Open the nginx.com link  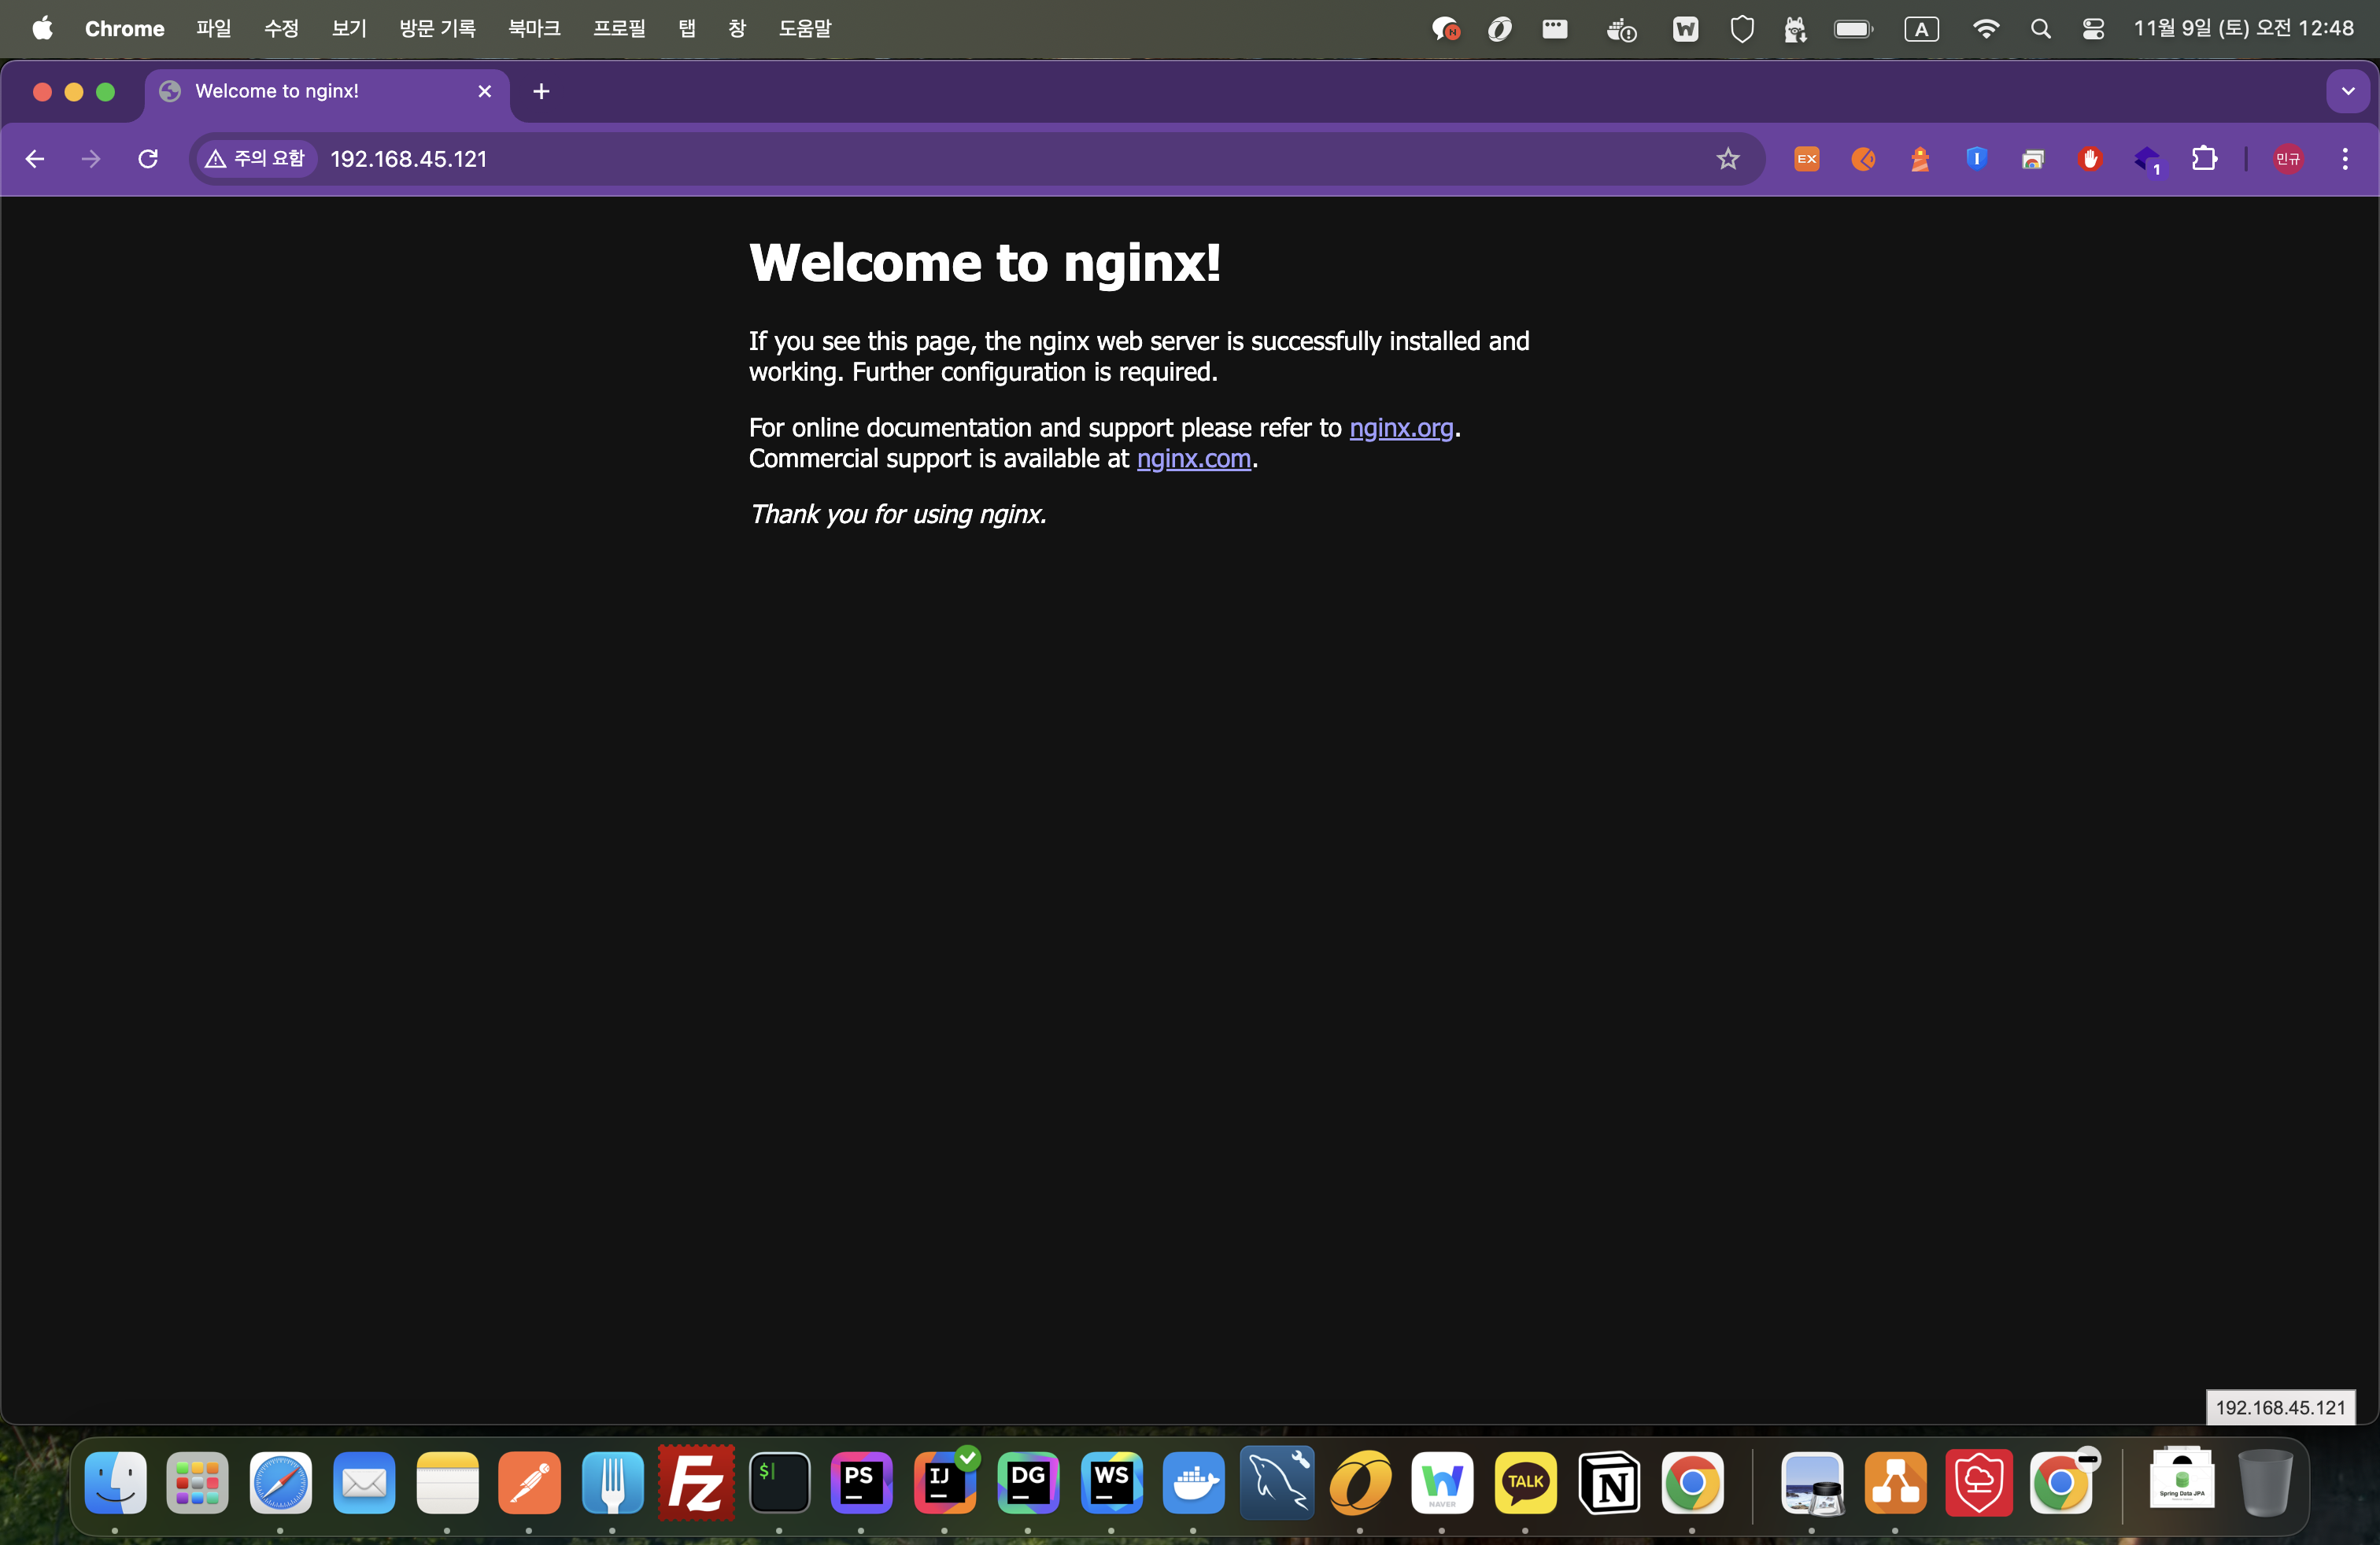point(1193,459)
